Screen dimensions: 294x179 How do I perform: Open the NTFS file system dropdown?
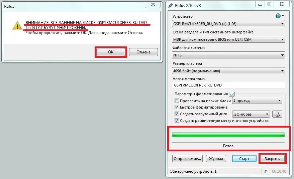coord(228,55)
